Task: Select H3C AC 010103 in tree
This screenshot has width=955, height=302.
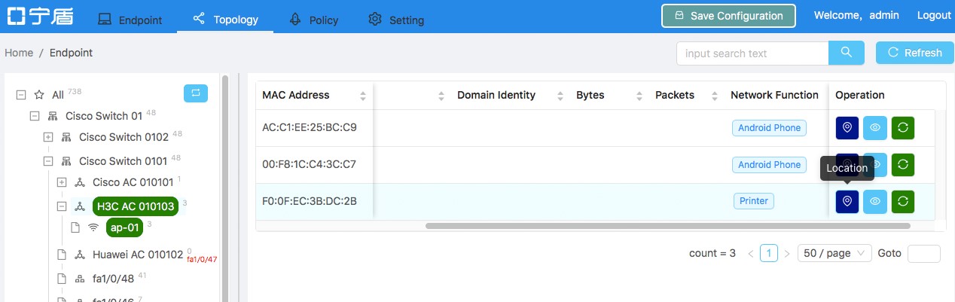Action: [x=136, y=206]
